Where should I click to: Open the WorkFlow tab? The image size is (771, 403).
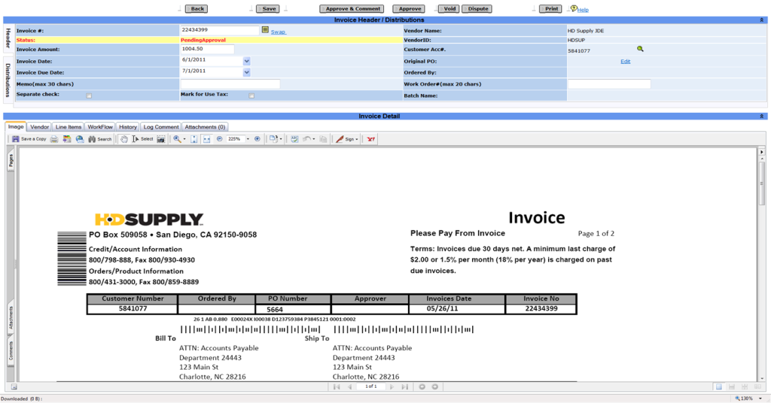[x=100, y=127]
